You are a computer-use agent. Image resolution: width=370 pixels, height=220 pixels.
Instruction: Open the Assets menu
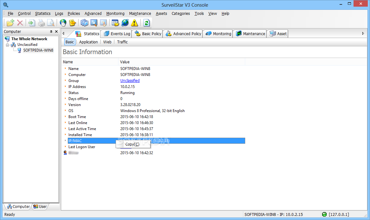(162, 13)
